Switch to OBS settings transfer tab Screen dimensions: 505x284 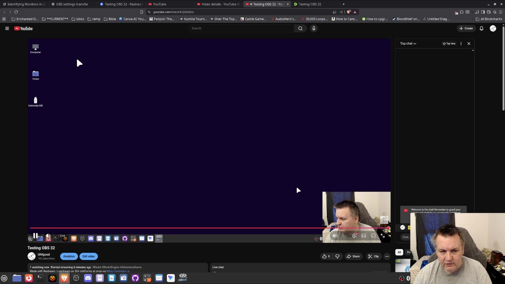point(72,4)
